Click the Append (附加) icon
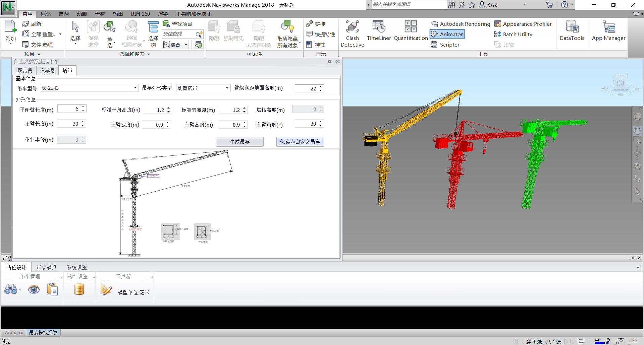The image size is (644, 345). 10,27
